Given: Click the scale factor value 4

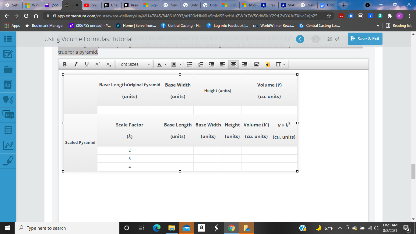Looking at the screenshot, I should [130, 167].
